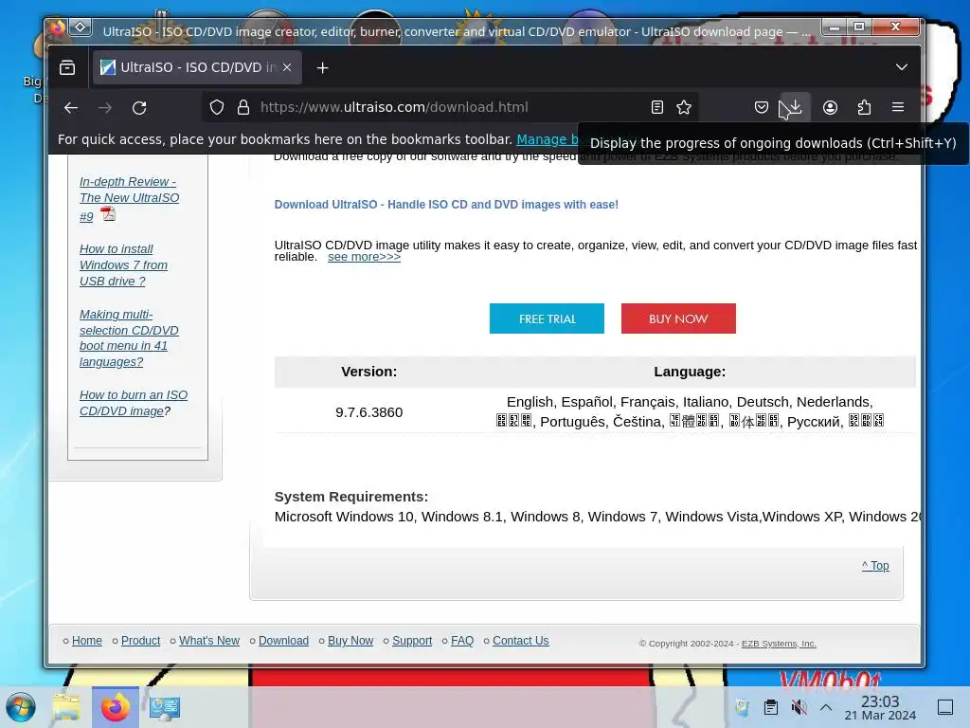Click the see more>>> link
The width and height of the screenshot is (970, 728).
click(x=364, y=257)
